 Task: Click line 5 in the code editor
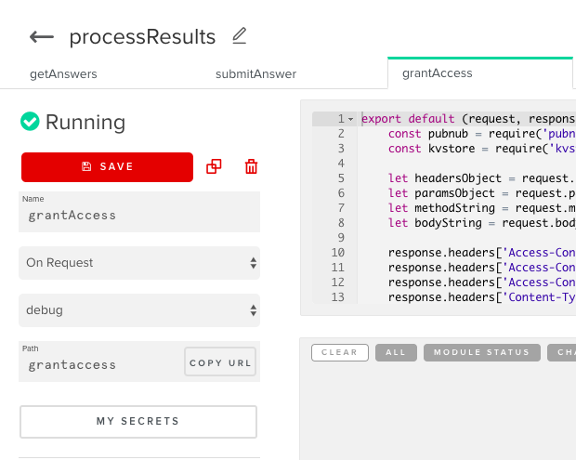pos(465,178)
